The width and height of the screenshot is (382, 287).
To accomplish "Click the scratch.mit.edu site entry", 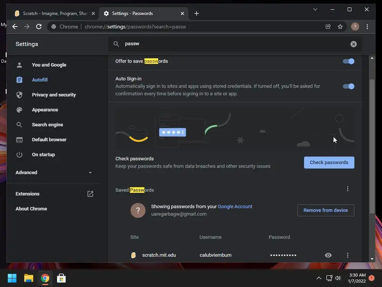I will [159, 255].
